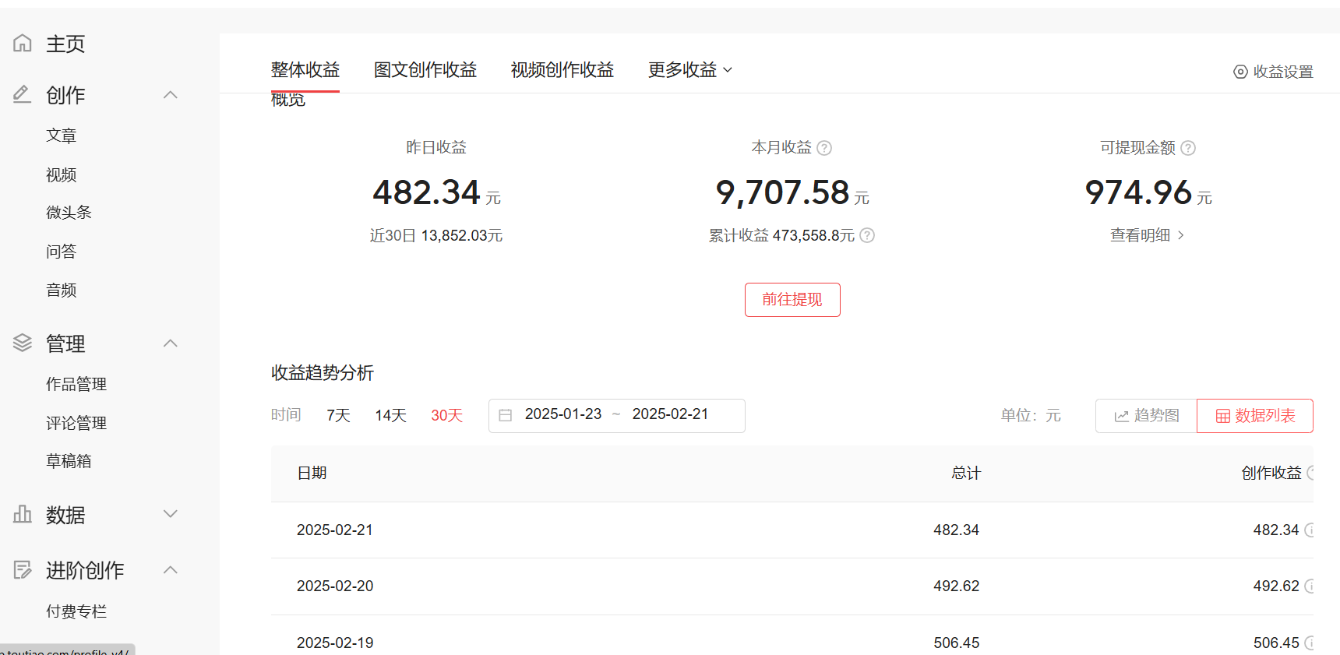Screen dimensions: 1340x655
Task: Click help icon next to 创作收益 column header
Action: 1310,473
